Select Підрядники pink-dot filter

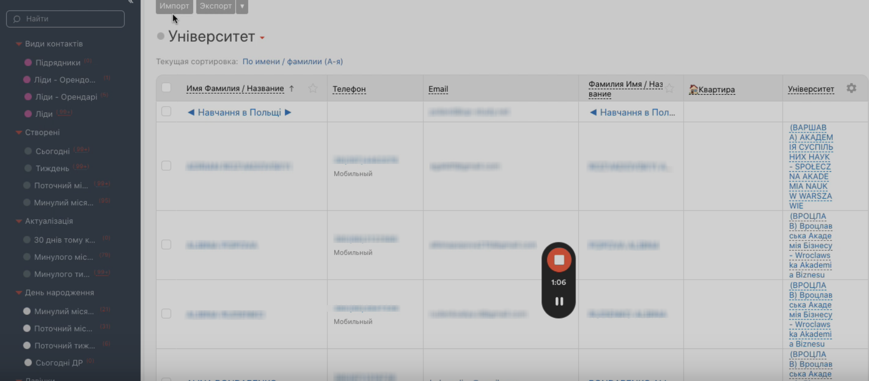tap(58, 63)
